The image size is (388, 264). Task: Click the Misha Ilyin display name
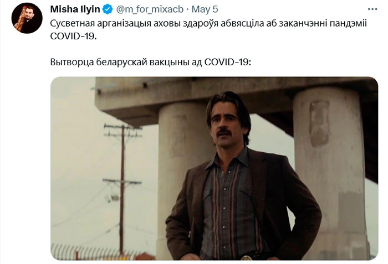coord(75,9)
